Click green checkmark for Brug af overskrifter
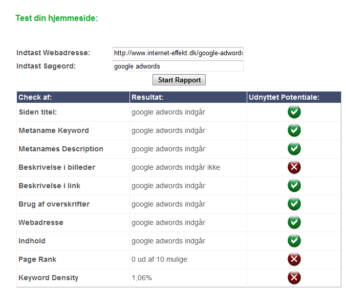 [x=294, y=204]
